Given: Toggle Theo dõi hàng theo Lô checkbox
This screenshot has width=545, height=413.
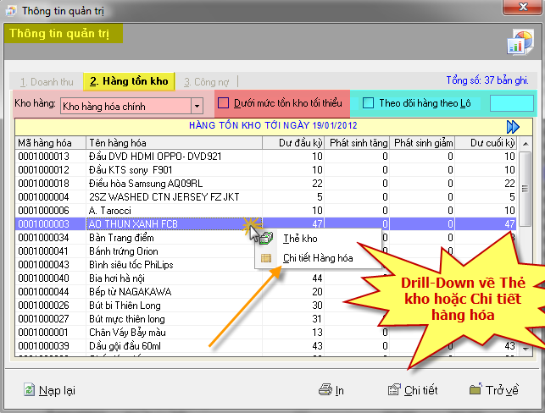Looking at the screenshot, I should (x=368, y=104).
